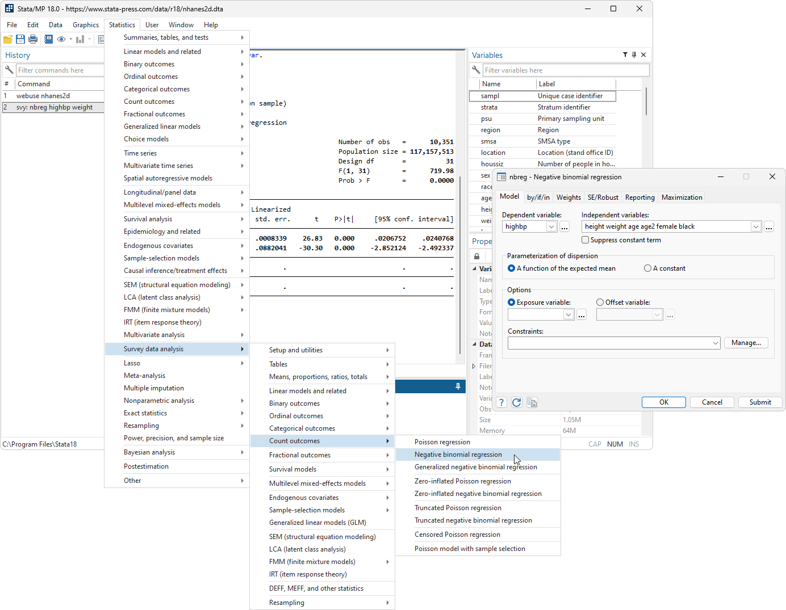Click the Manage... constraints button
The width and height of the screenshot is (786, 610).
pyautogui.click(x=746, y=343)
